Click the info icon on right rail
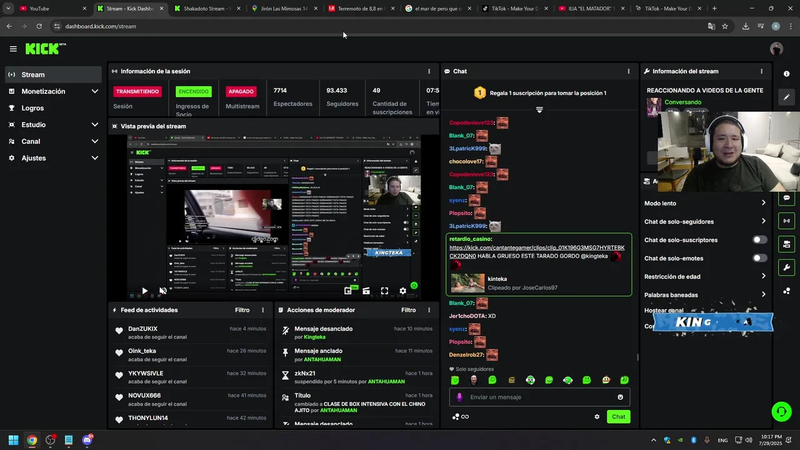 coord(786,74)
